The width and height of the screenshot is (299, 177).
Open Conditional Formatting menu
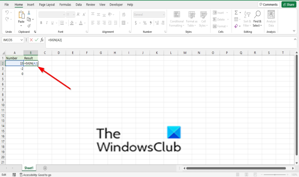(x=177, y=19)
